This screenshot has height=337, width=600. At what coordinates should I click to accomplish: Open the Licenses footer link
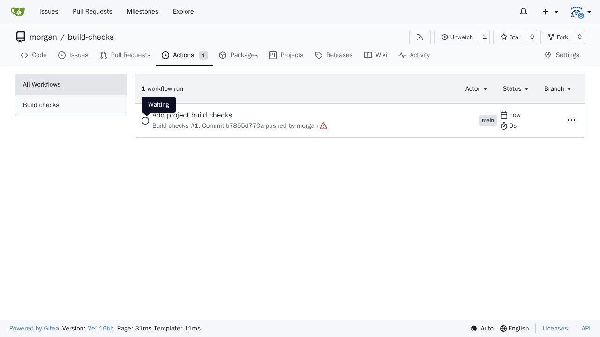pyautogui.click(x=555, y=329)
